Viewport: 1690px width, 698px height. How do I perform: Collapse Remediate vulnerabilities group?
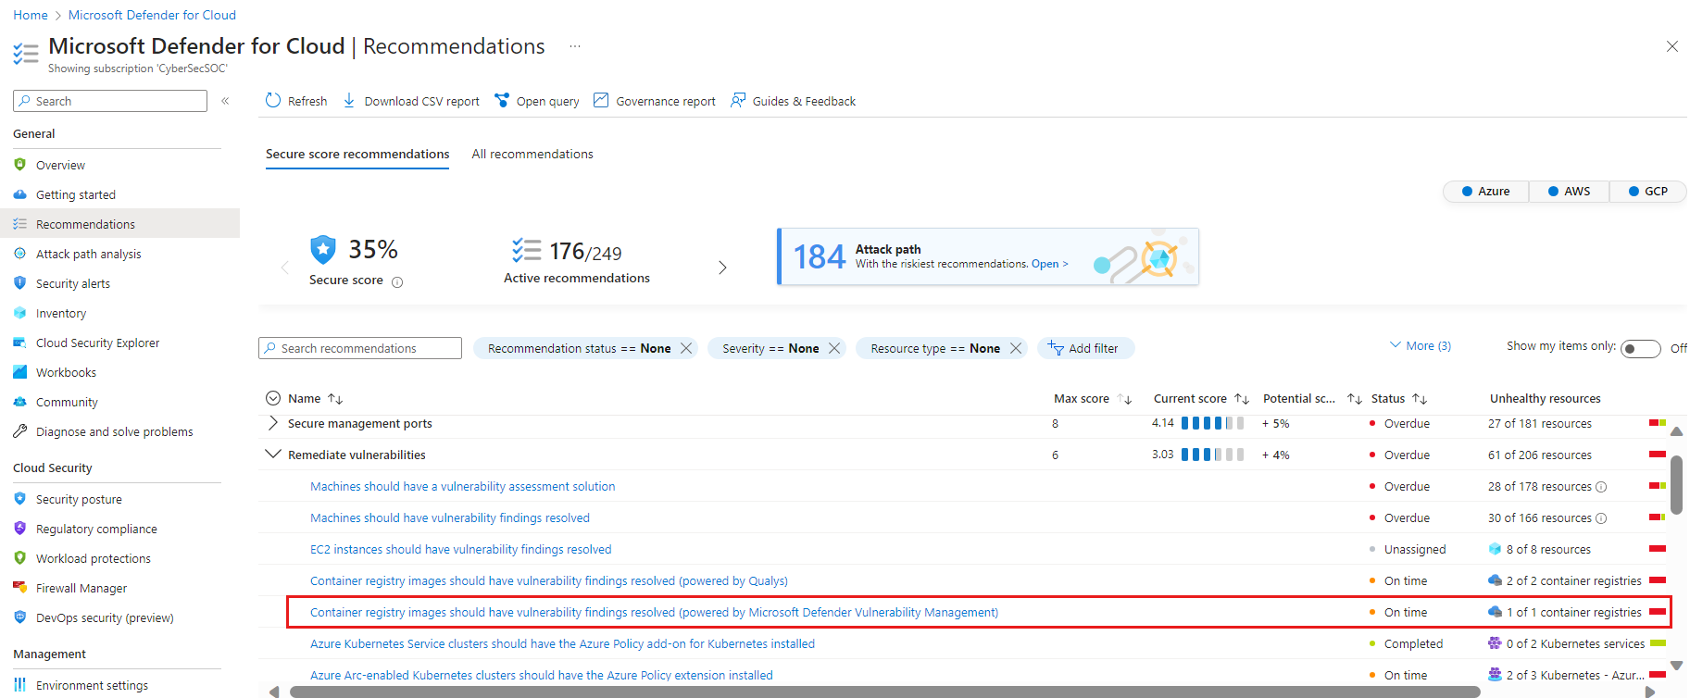(273, 455)
